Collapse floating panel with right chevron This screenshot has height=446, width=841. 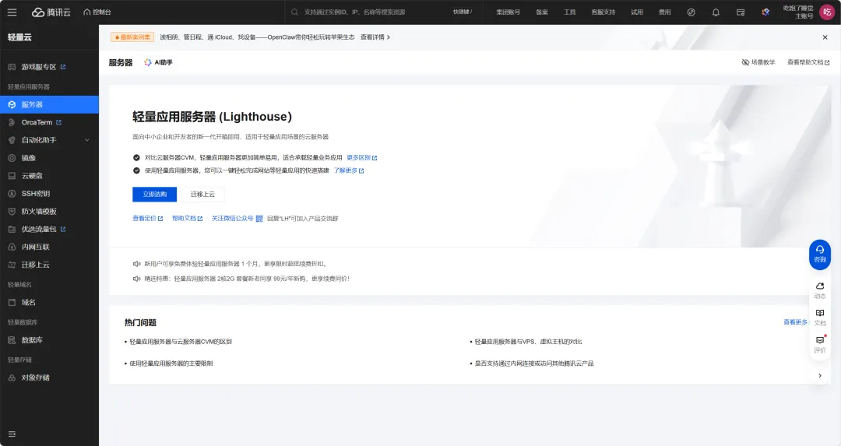coord(819,376)
